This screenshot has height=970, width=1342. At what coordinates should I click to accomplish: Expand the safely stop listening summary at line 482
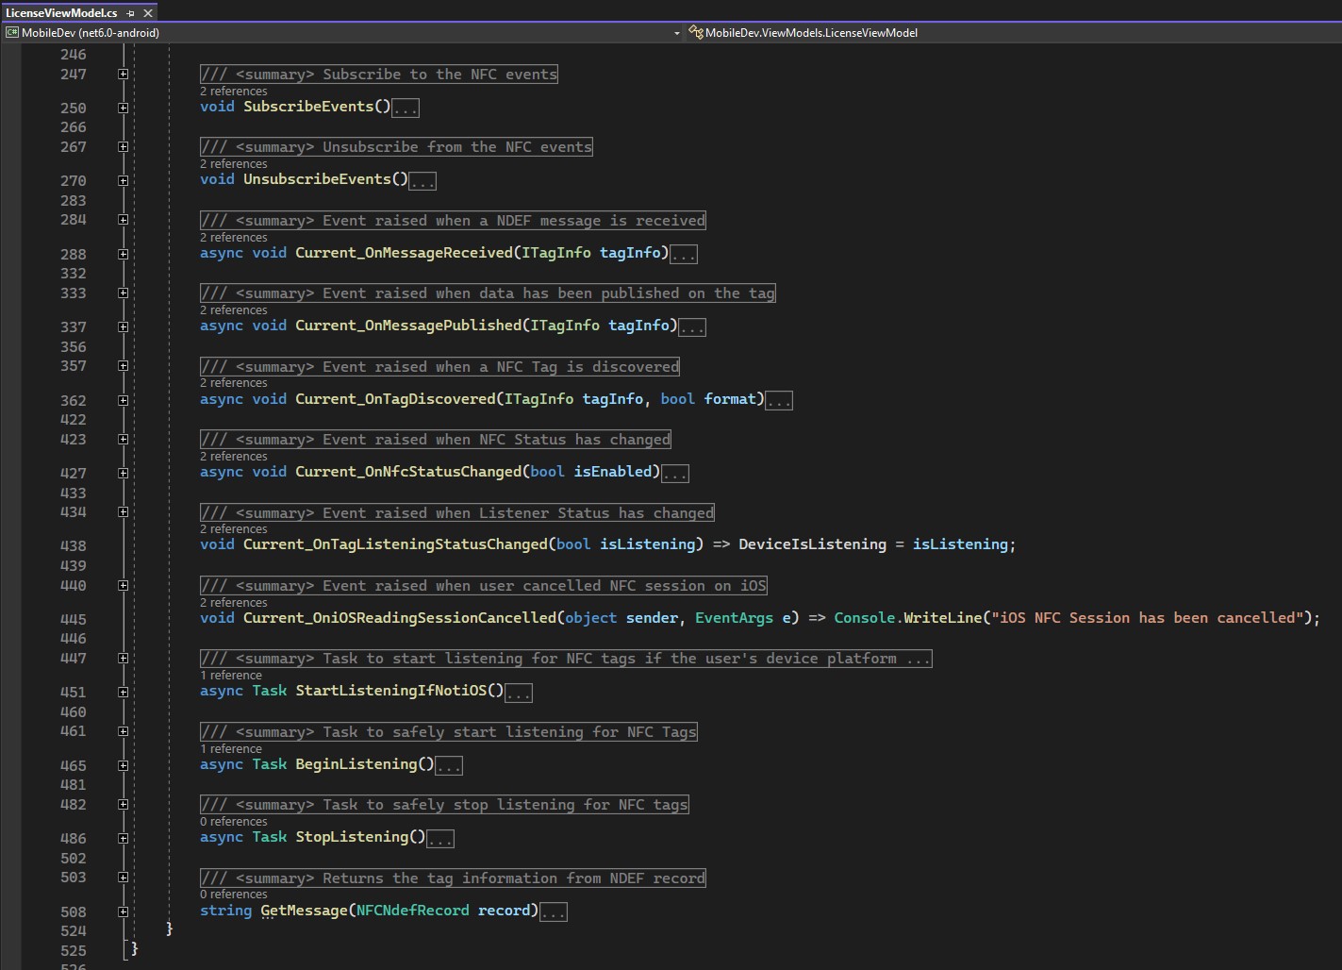[x=123, y=804]
